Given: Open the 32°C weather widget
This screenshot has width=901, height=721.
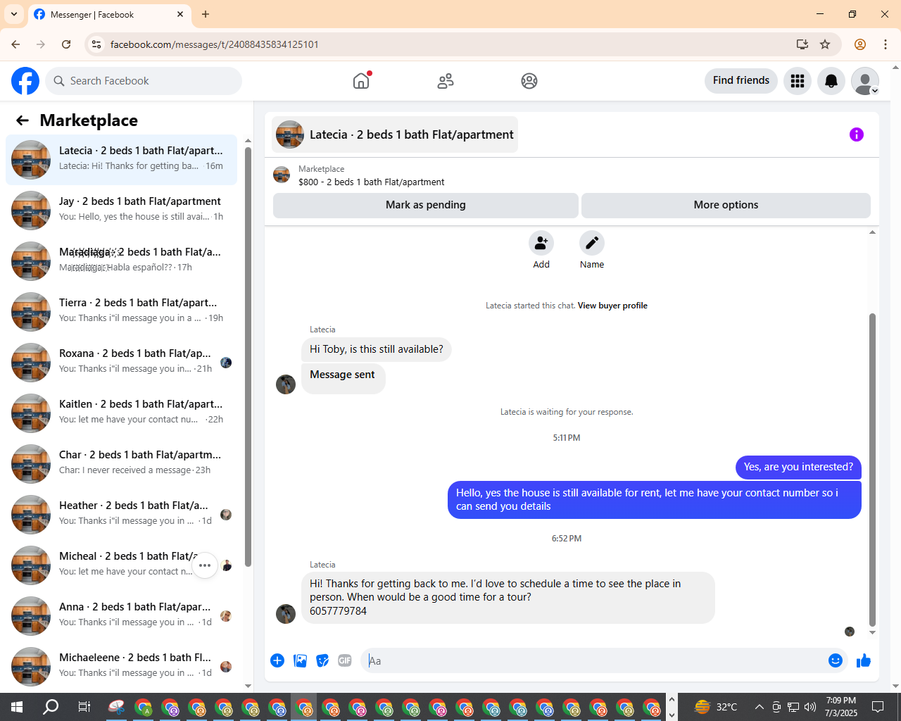Looking at the screenshot, I should (x=716, y=707).
